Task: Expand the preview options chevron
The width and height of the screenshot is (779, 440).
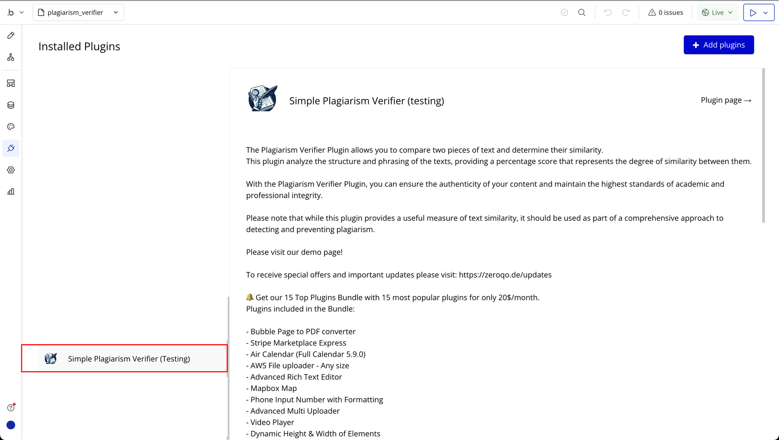Action: [x=766, y=13]
